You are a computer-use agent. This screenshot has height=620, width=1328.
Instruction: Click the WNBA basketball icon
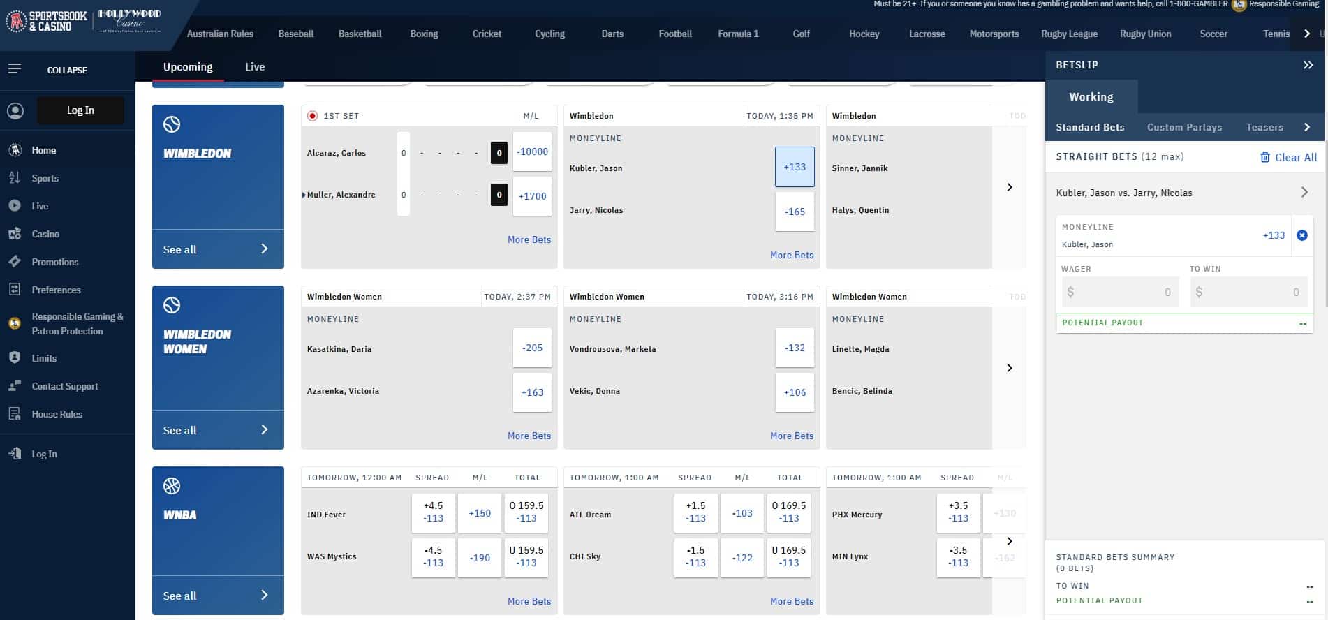coord(172,486)
